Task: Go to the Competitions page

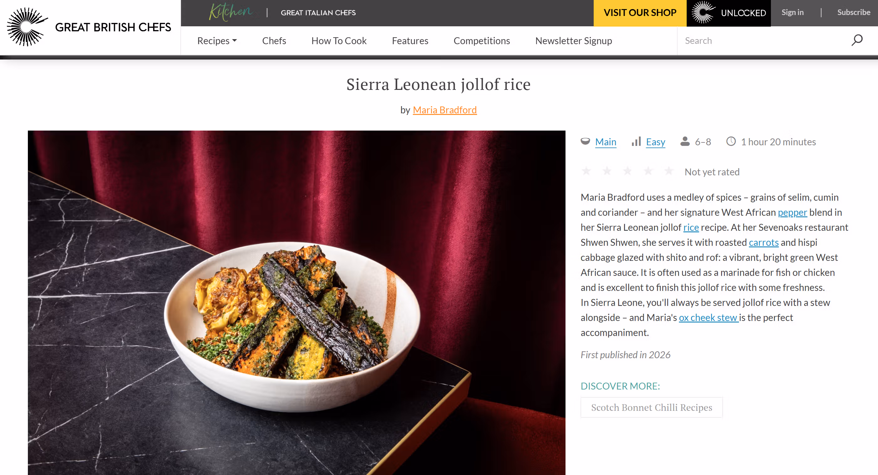Action: [x=482, y=41]
